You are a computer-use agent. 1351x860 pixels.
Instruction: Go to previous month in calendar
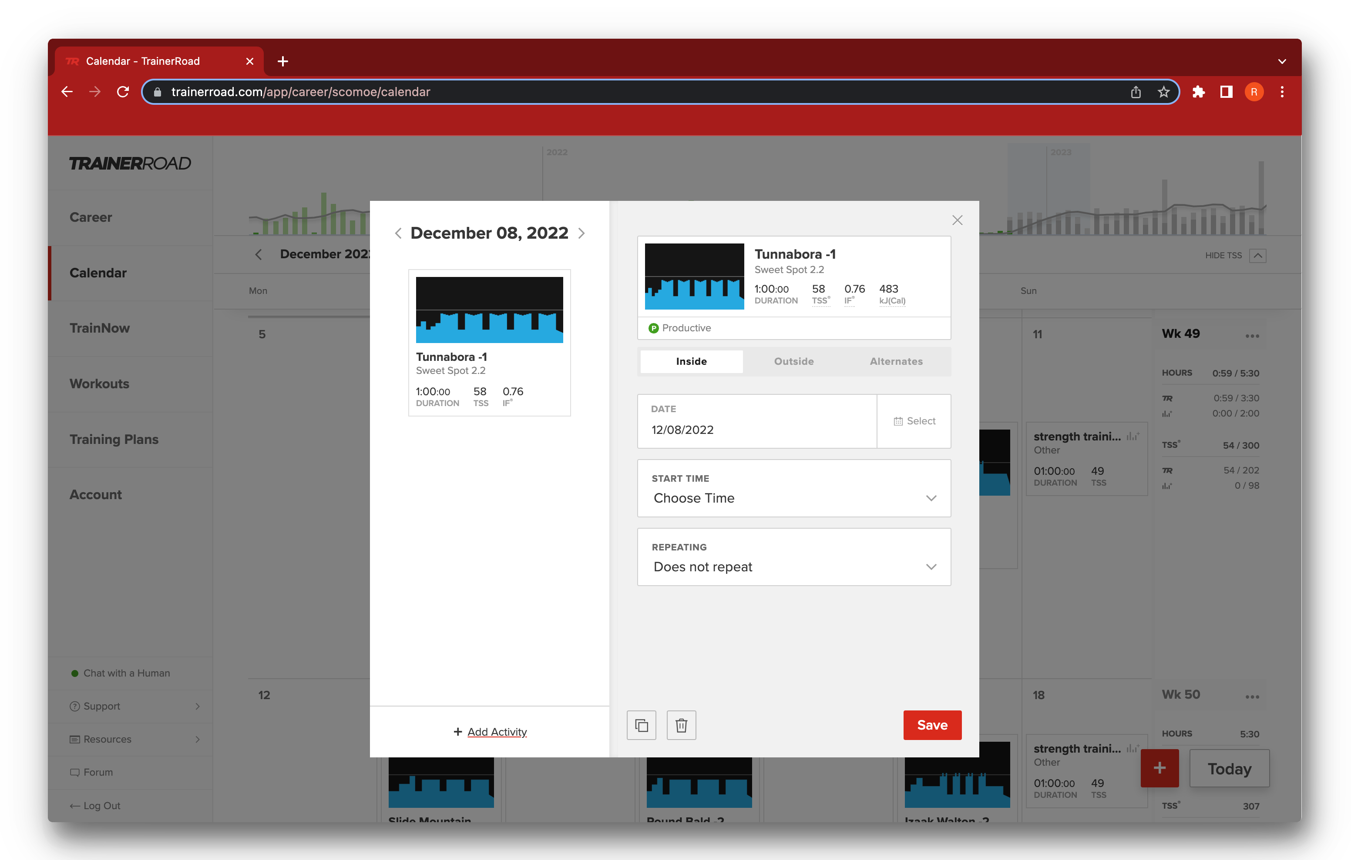click(258, 254)
